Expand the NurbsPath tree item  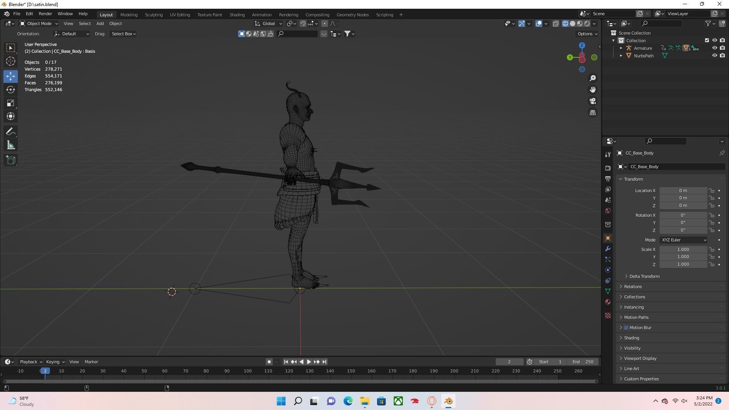[x=621, y=56]
